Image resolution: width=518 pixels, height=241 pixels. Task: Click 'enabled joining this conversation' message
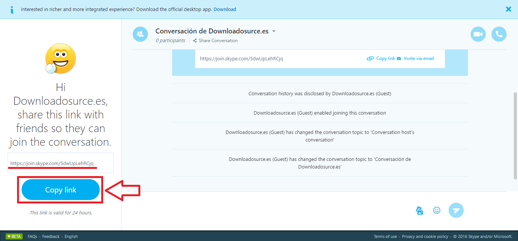320,113
